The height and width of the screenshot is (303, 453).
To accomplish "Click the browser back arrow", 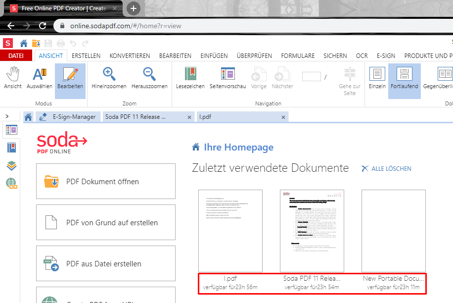I will point(11,26).
